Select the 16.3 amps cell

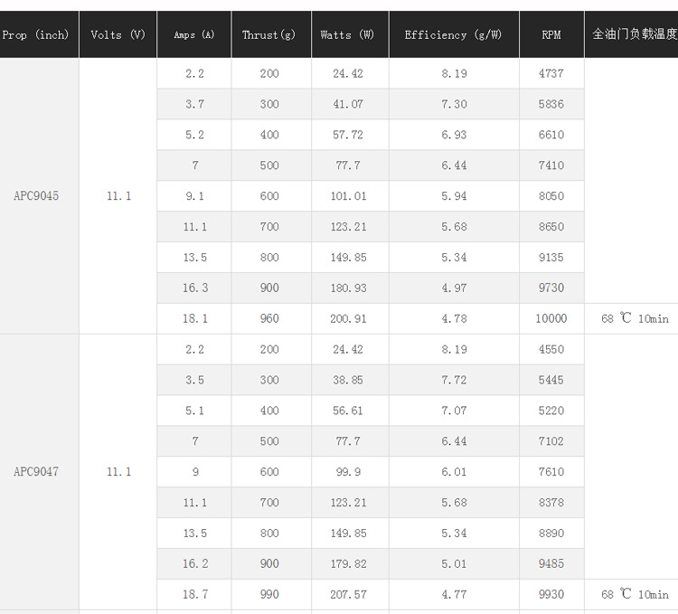tap(195, 288)
